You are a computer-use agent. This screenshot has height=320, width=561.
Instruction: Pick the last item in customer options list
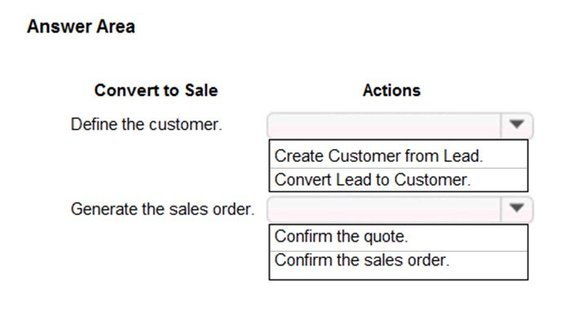398,180
